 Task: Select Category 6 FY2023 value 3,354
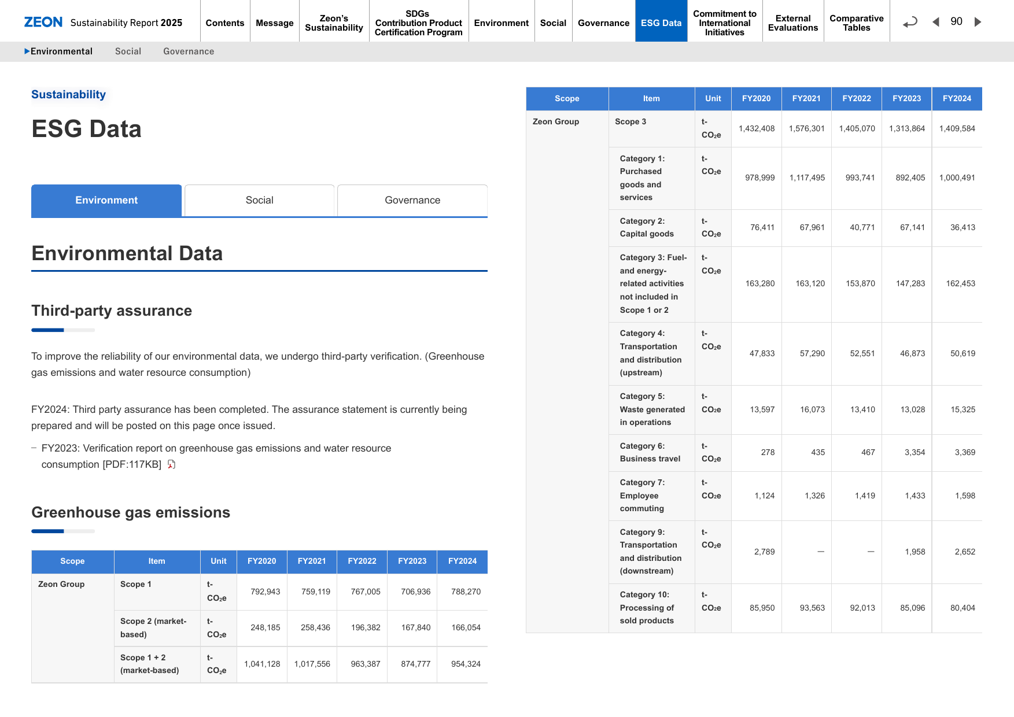pyautogui.click(x=915, y=452)
